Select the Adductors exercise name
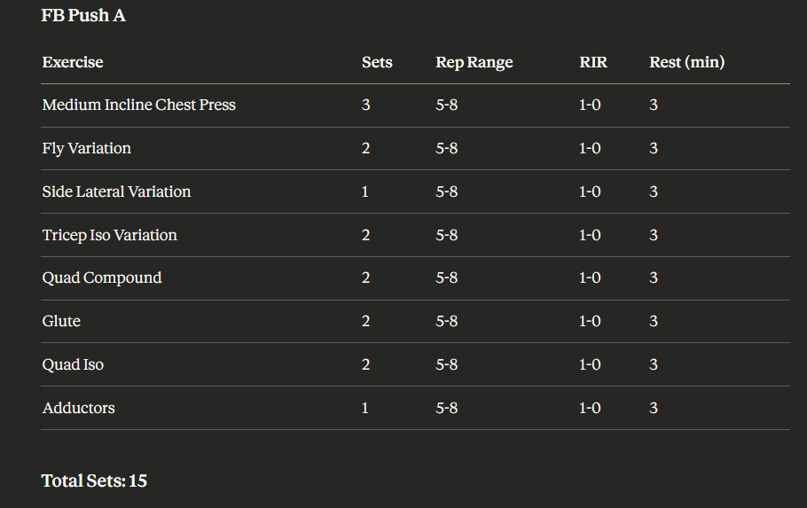The image size is (807, 508). point(78,408)
